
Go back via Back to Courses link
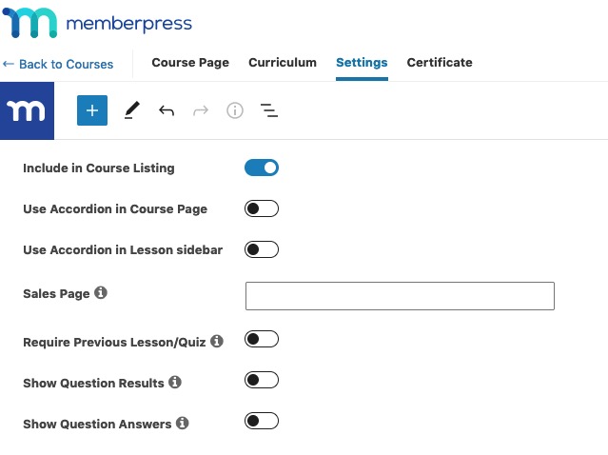pos(58,65)
